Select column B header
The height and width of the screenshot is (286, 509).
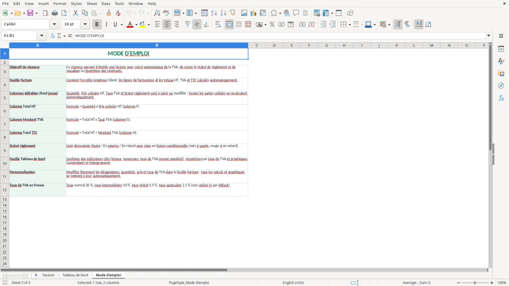coord(157,45)
